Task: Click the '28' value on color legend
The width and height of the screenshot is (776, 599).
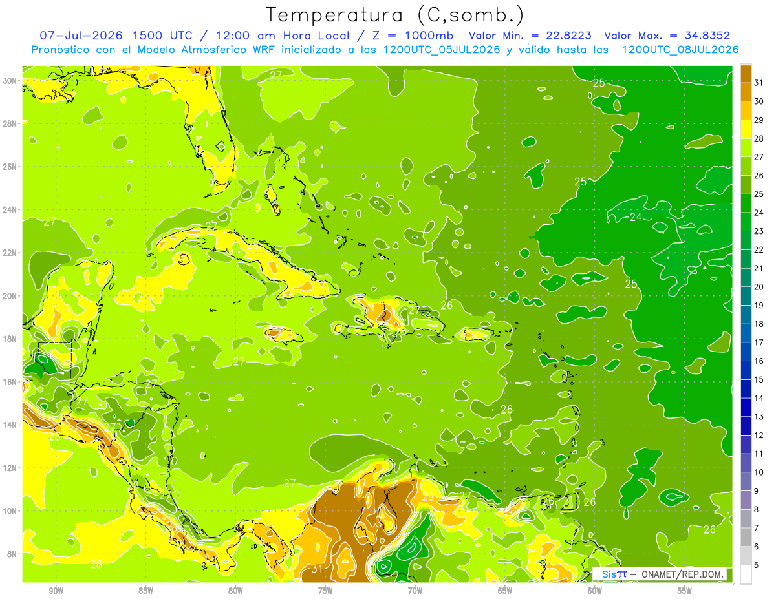Action: coord(759,138)
